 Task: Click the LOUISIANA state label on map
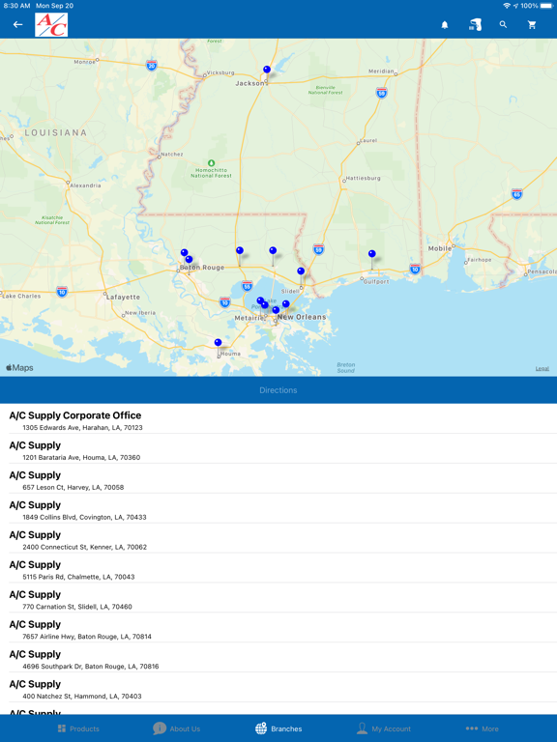[x=56, y=133]
